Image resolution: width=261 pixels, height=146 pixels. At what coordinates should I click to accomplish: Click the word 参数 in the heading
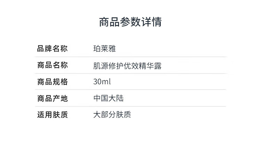130,22
